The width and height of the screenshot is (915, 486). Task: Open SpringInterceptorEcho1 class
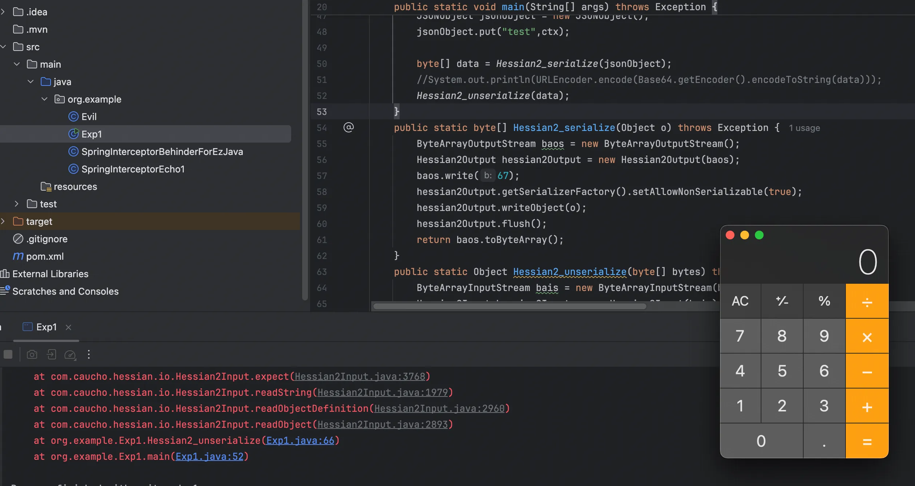(133, 169)
